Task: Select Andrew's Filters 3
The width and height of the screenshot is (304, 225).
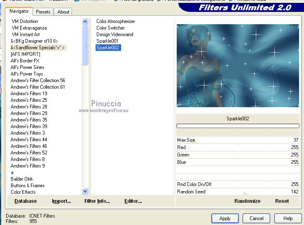Action: coord(28,133)
